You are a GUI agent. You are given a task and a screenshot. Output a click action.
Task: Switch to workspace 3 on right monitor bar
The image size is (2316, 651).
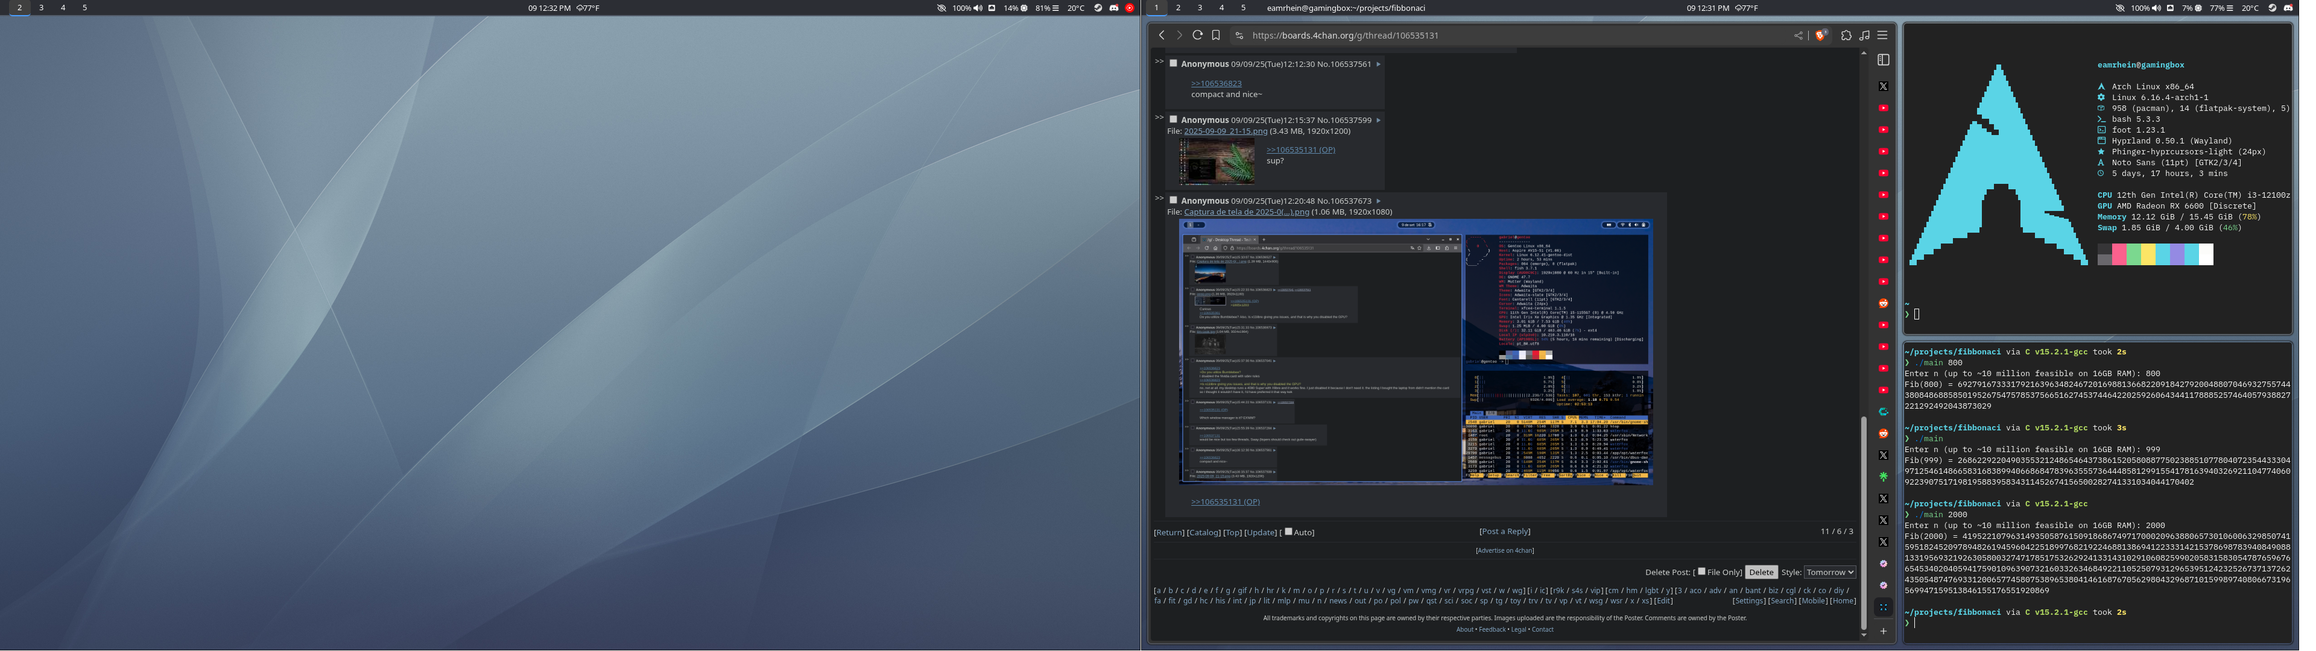click(x=1200, y=7)
